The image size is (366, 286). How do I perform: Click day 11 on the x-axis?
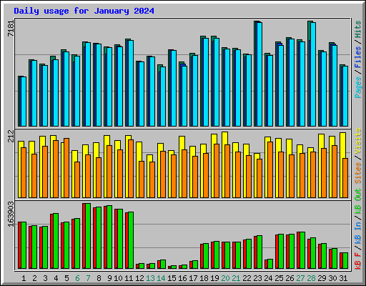(x=129, y=278)
